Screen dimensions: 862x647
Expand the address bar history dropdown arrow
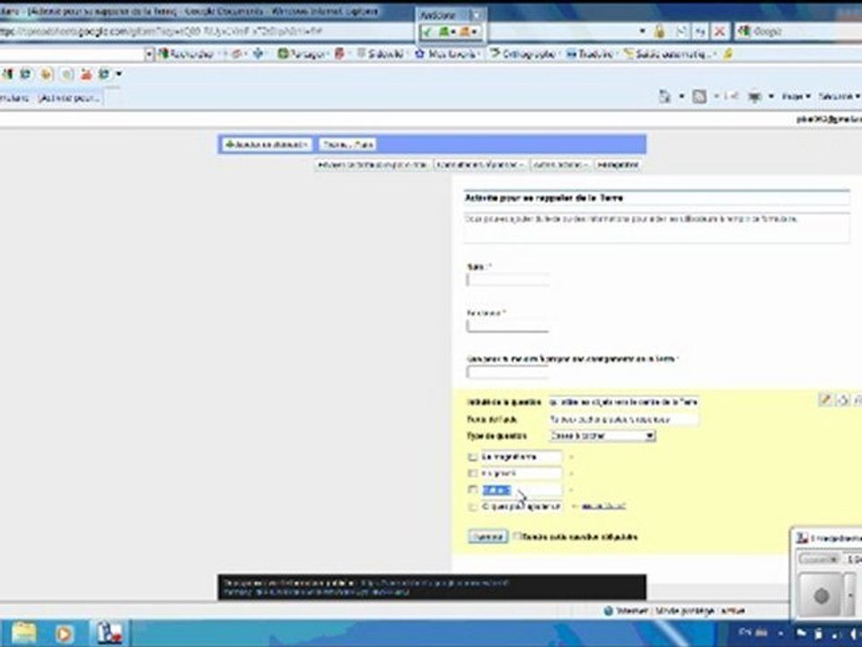[642, 31]
